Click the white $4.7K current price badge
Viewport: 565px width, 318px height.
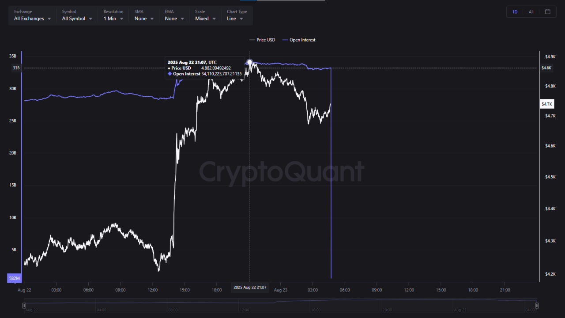547,104
